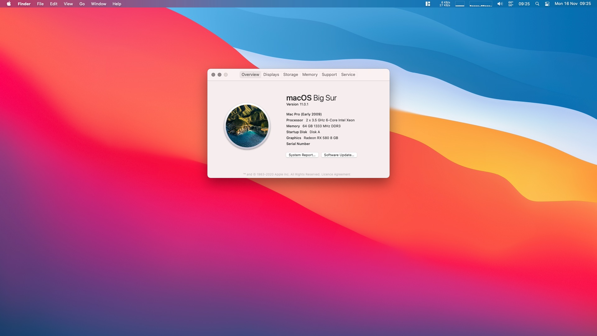Viewport: 597px width, 336px height.
Task: Open the Finder Go menu
Action: pos(82,4)
